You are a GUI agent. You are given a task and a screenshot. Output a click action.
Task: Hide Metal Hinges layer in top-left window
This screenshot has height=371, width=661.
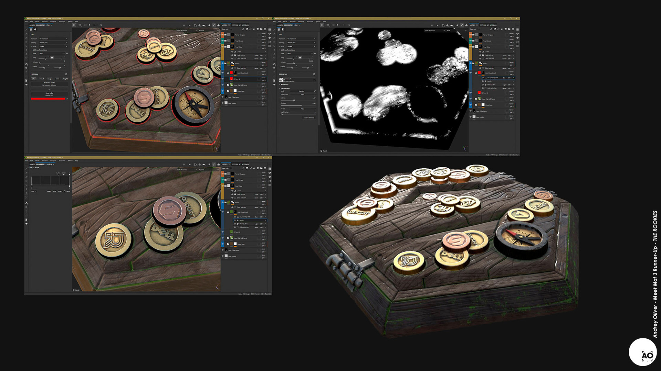click(222, 41)
